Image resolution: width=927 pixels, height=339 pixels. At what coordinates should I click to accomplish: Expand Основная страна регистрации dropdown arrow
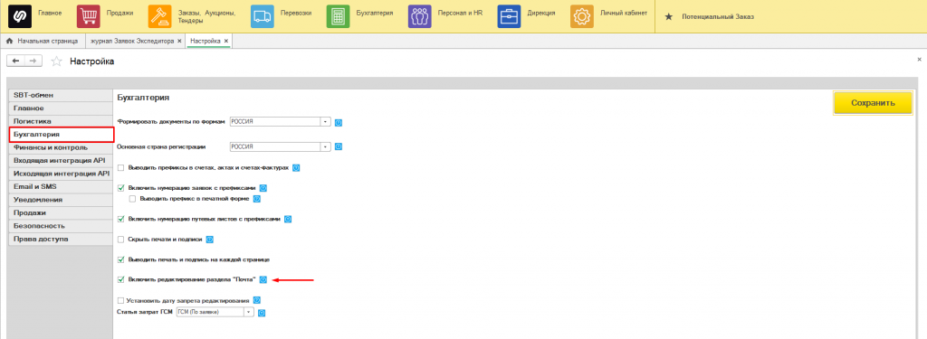click(325, 146)
